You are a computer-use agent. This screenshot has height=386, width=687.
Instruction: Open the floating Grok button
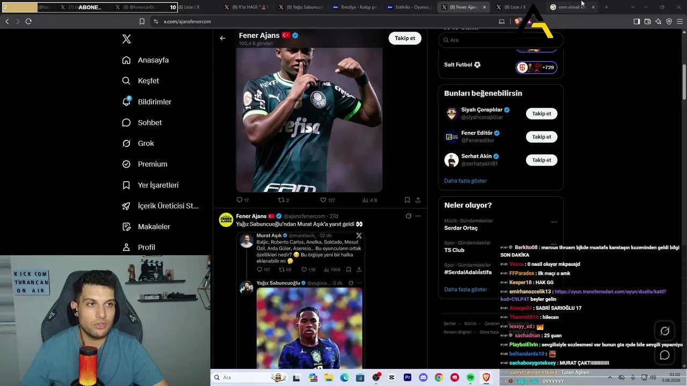664,331
